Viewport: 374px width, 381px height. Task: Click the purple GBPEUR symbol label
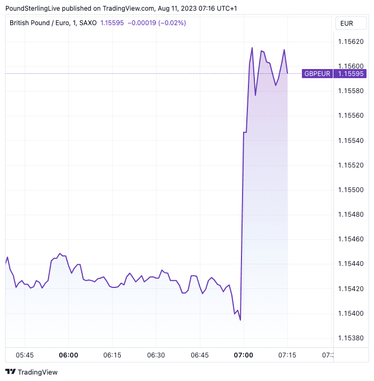pyautogui.click(x=317, y=74)
